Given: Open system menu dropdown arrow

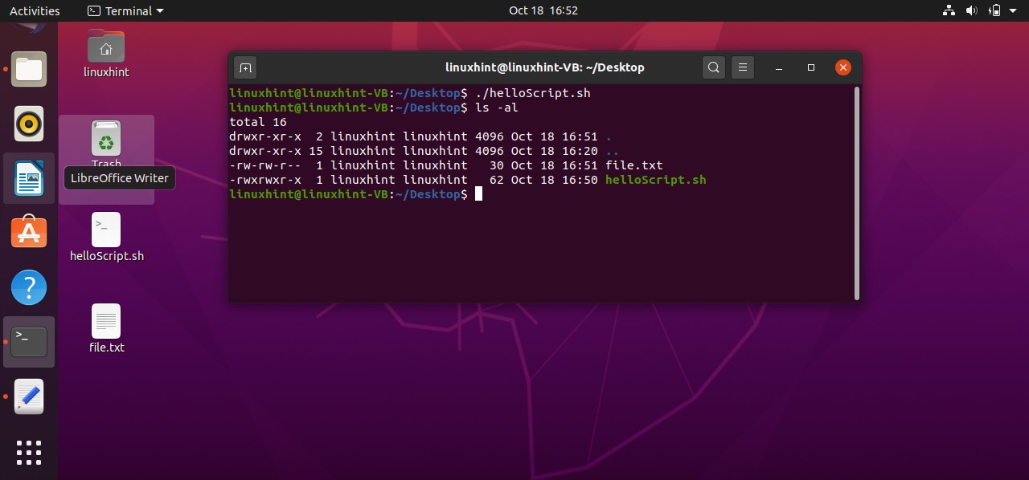Looking at the screenshot, I should tap(1015, 11).
